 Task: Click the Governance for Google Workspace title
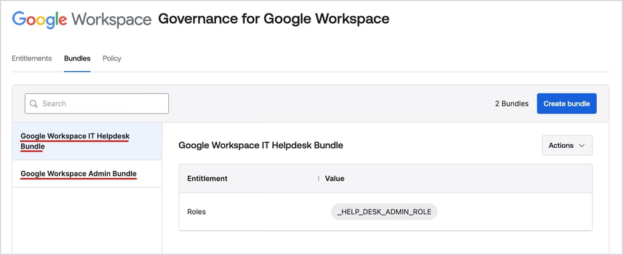[273, 19]
